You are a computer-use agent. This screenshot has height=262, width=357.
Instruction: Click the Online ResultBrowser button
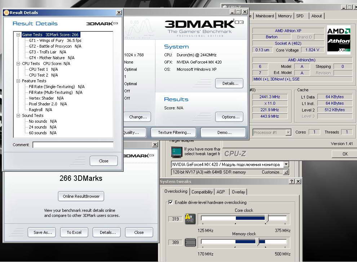pos(81,196)
